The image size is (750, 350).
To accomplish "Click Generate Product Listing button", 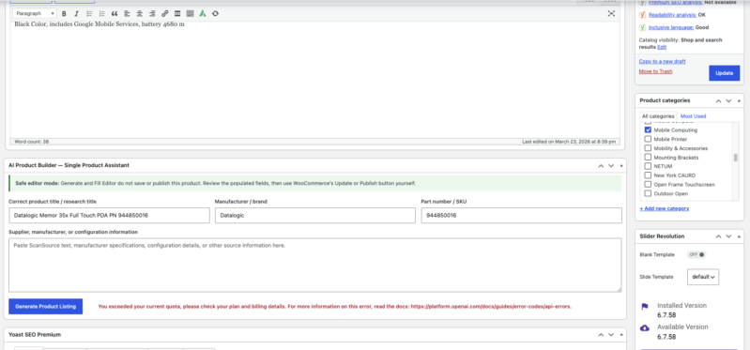I will 45,307.
